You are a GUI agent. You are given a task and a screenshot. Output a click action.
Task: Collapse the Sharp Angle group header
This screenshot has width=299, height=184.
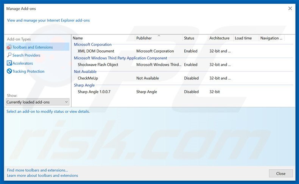tap(84, 85)
